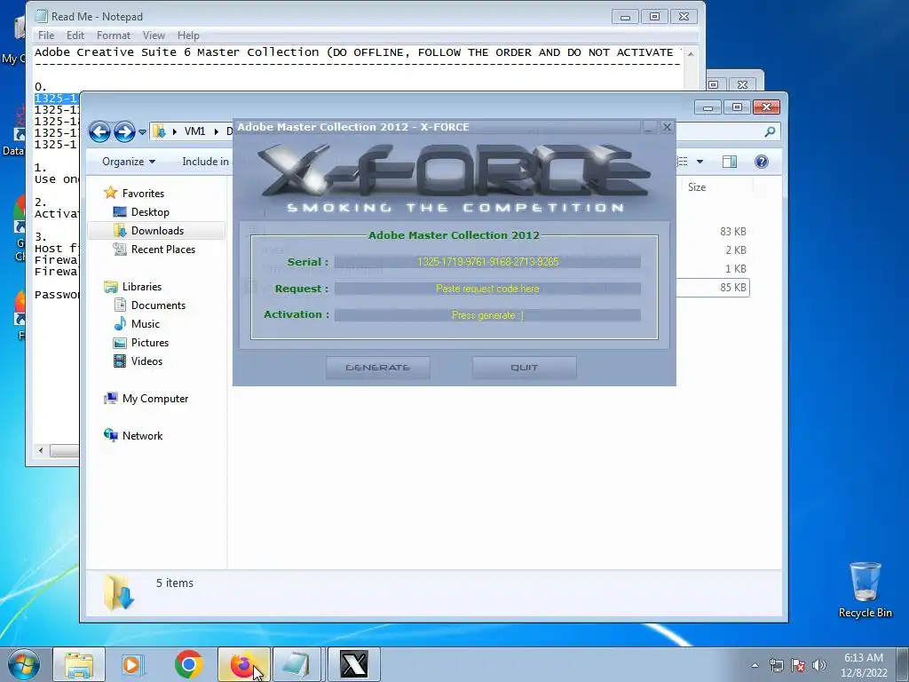This screenshot has width=909, height=682.
Task: Click the Activation field
Action: click(487, 315)
